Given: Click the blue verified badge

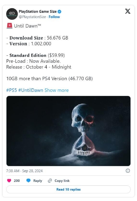Looking at the screenshot, I should pos(59,12).
